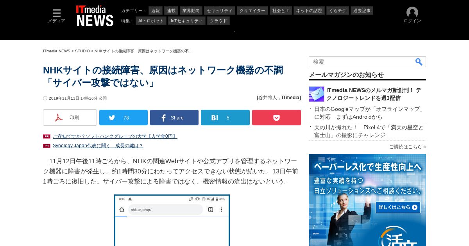Print article via 印刷 PDF button
This screenshot has height=246, width=469.
70,118
